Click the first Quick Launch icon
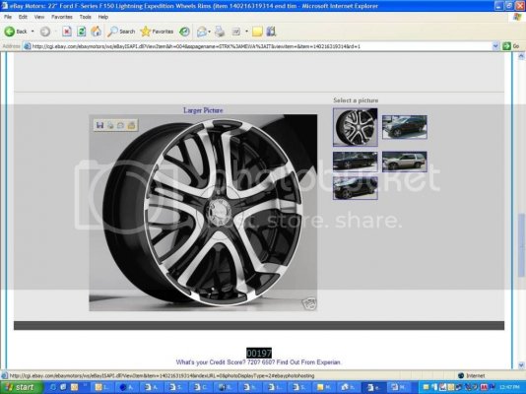The height and width of the screenshot is (394, 526). pyautogui.click(x=52, y=387)
